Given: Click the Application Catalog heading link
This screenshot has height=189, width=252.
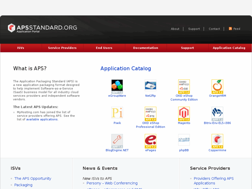Looking at the screenshot, I should (x=126, y=69).
